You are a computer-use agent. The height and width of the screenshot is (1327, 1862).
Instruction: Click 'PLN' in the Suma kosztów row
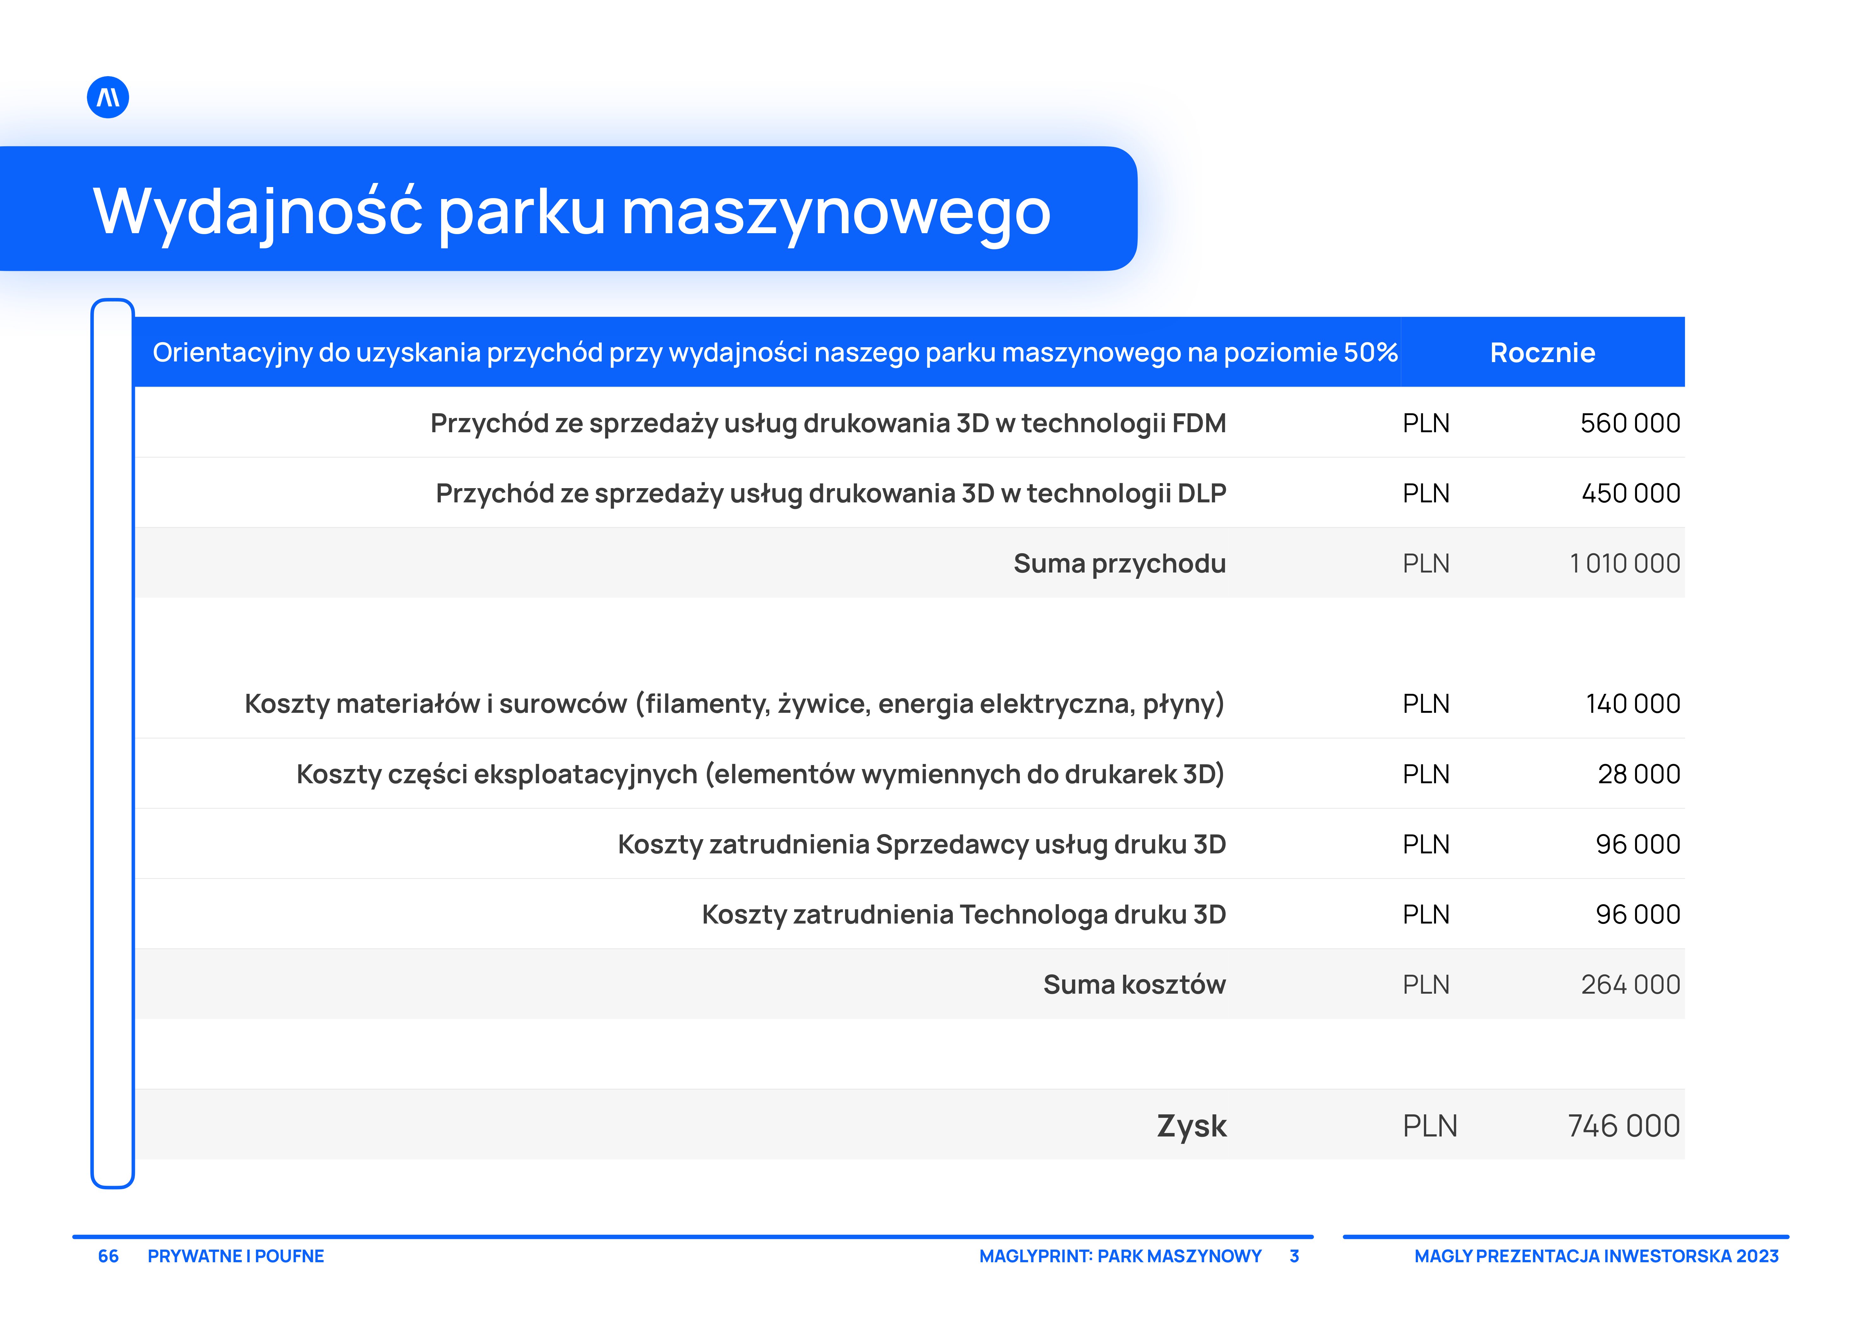coord(1426,985)
